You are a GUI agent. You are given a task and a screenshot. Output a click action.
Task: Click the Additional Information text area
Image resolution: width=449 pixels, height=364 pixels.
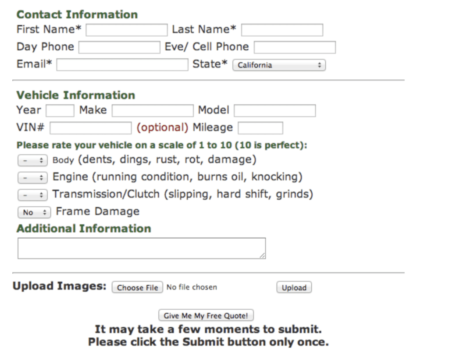click(141, 248)
